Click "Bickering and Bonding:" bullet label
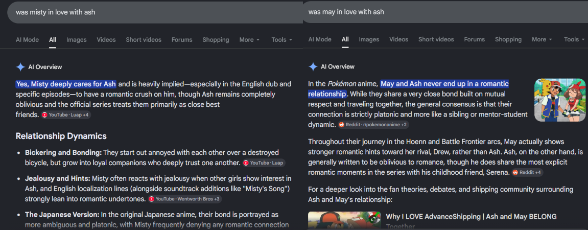Viewport: 588px width, 230px height. coord(63,153)
